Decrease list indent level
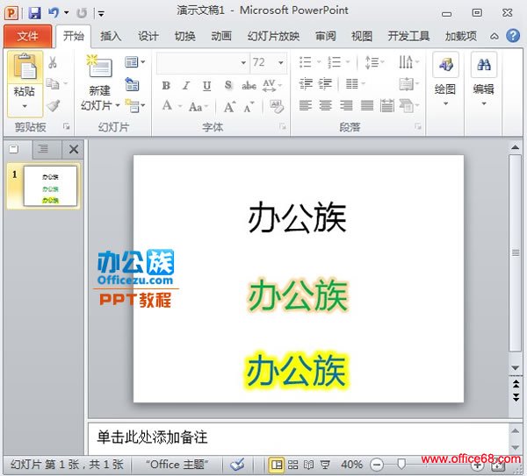527x476 pixels. pyautogui.click(x=306, y=83)
